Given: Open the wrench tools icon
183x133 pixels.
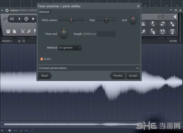Looking at the screenshot, I should click(x=29, y=31).
